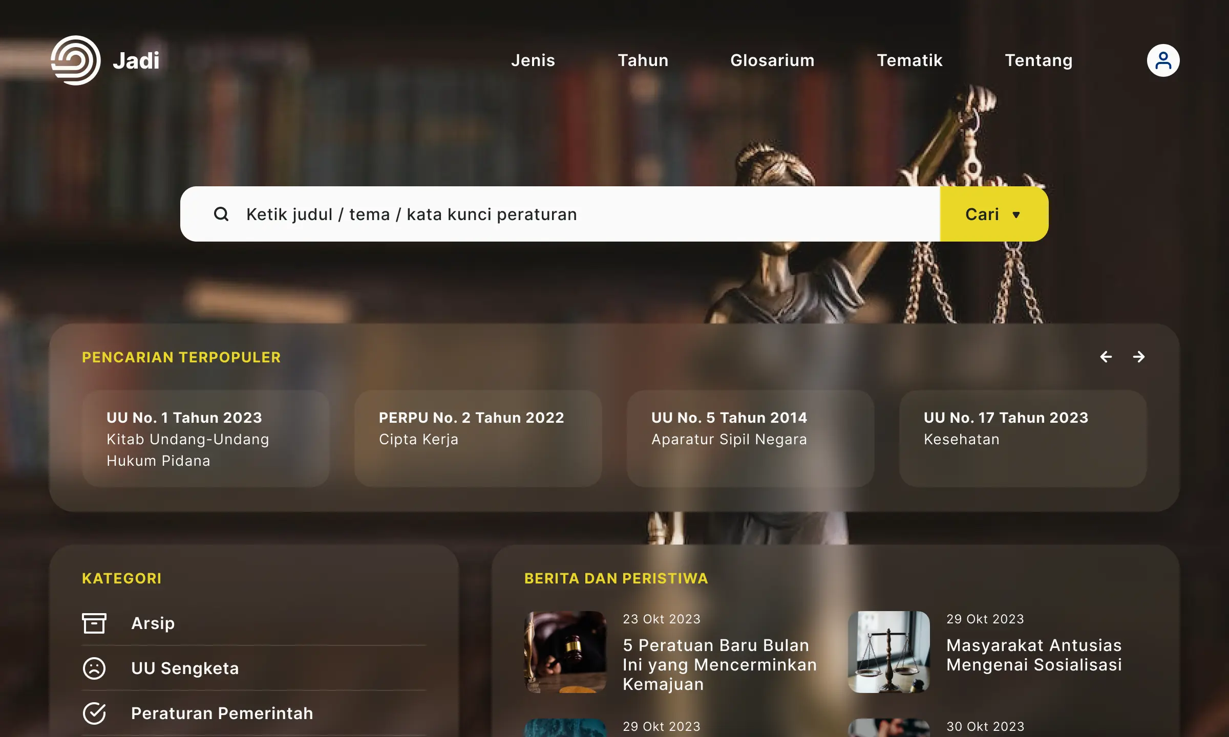Viewport: 1229px width, 737px height.
Task: Click the UU Sengketa sad face icon
Action: [x=94, y=668]
